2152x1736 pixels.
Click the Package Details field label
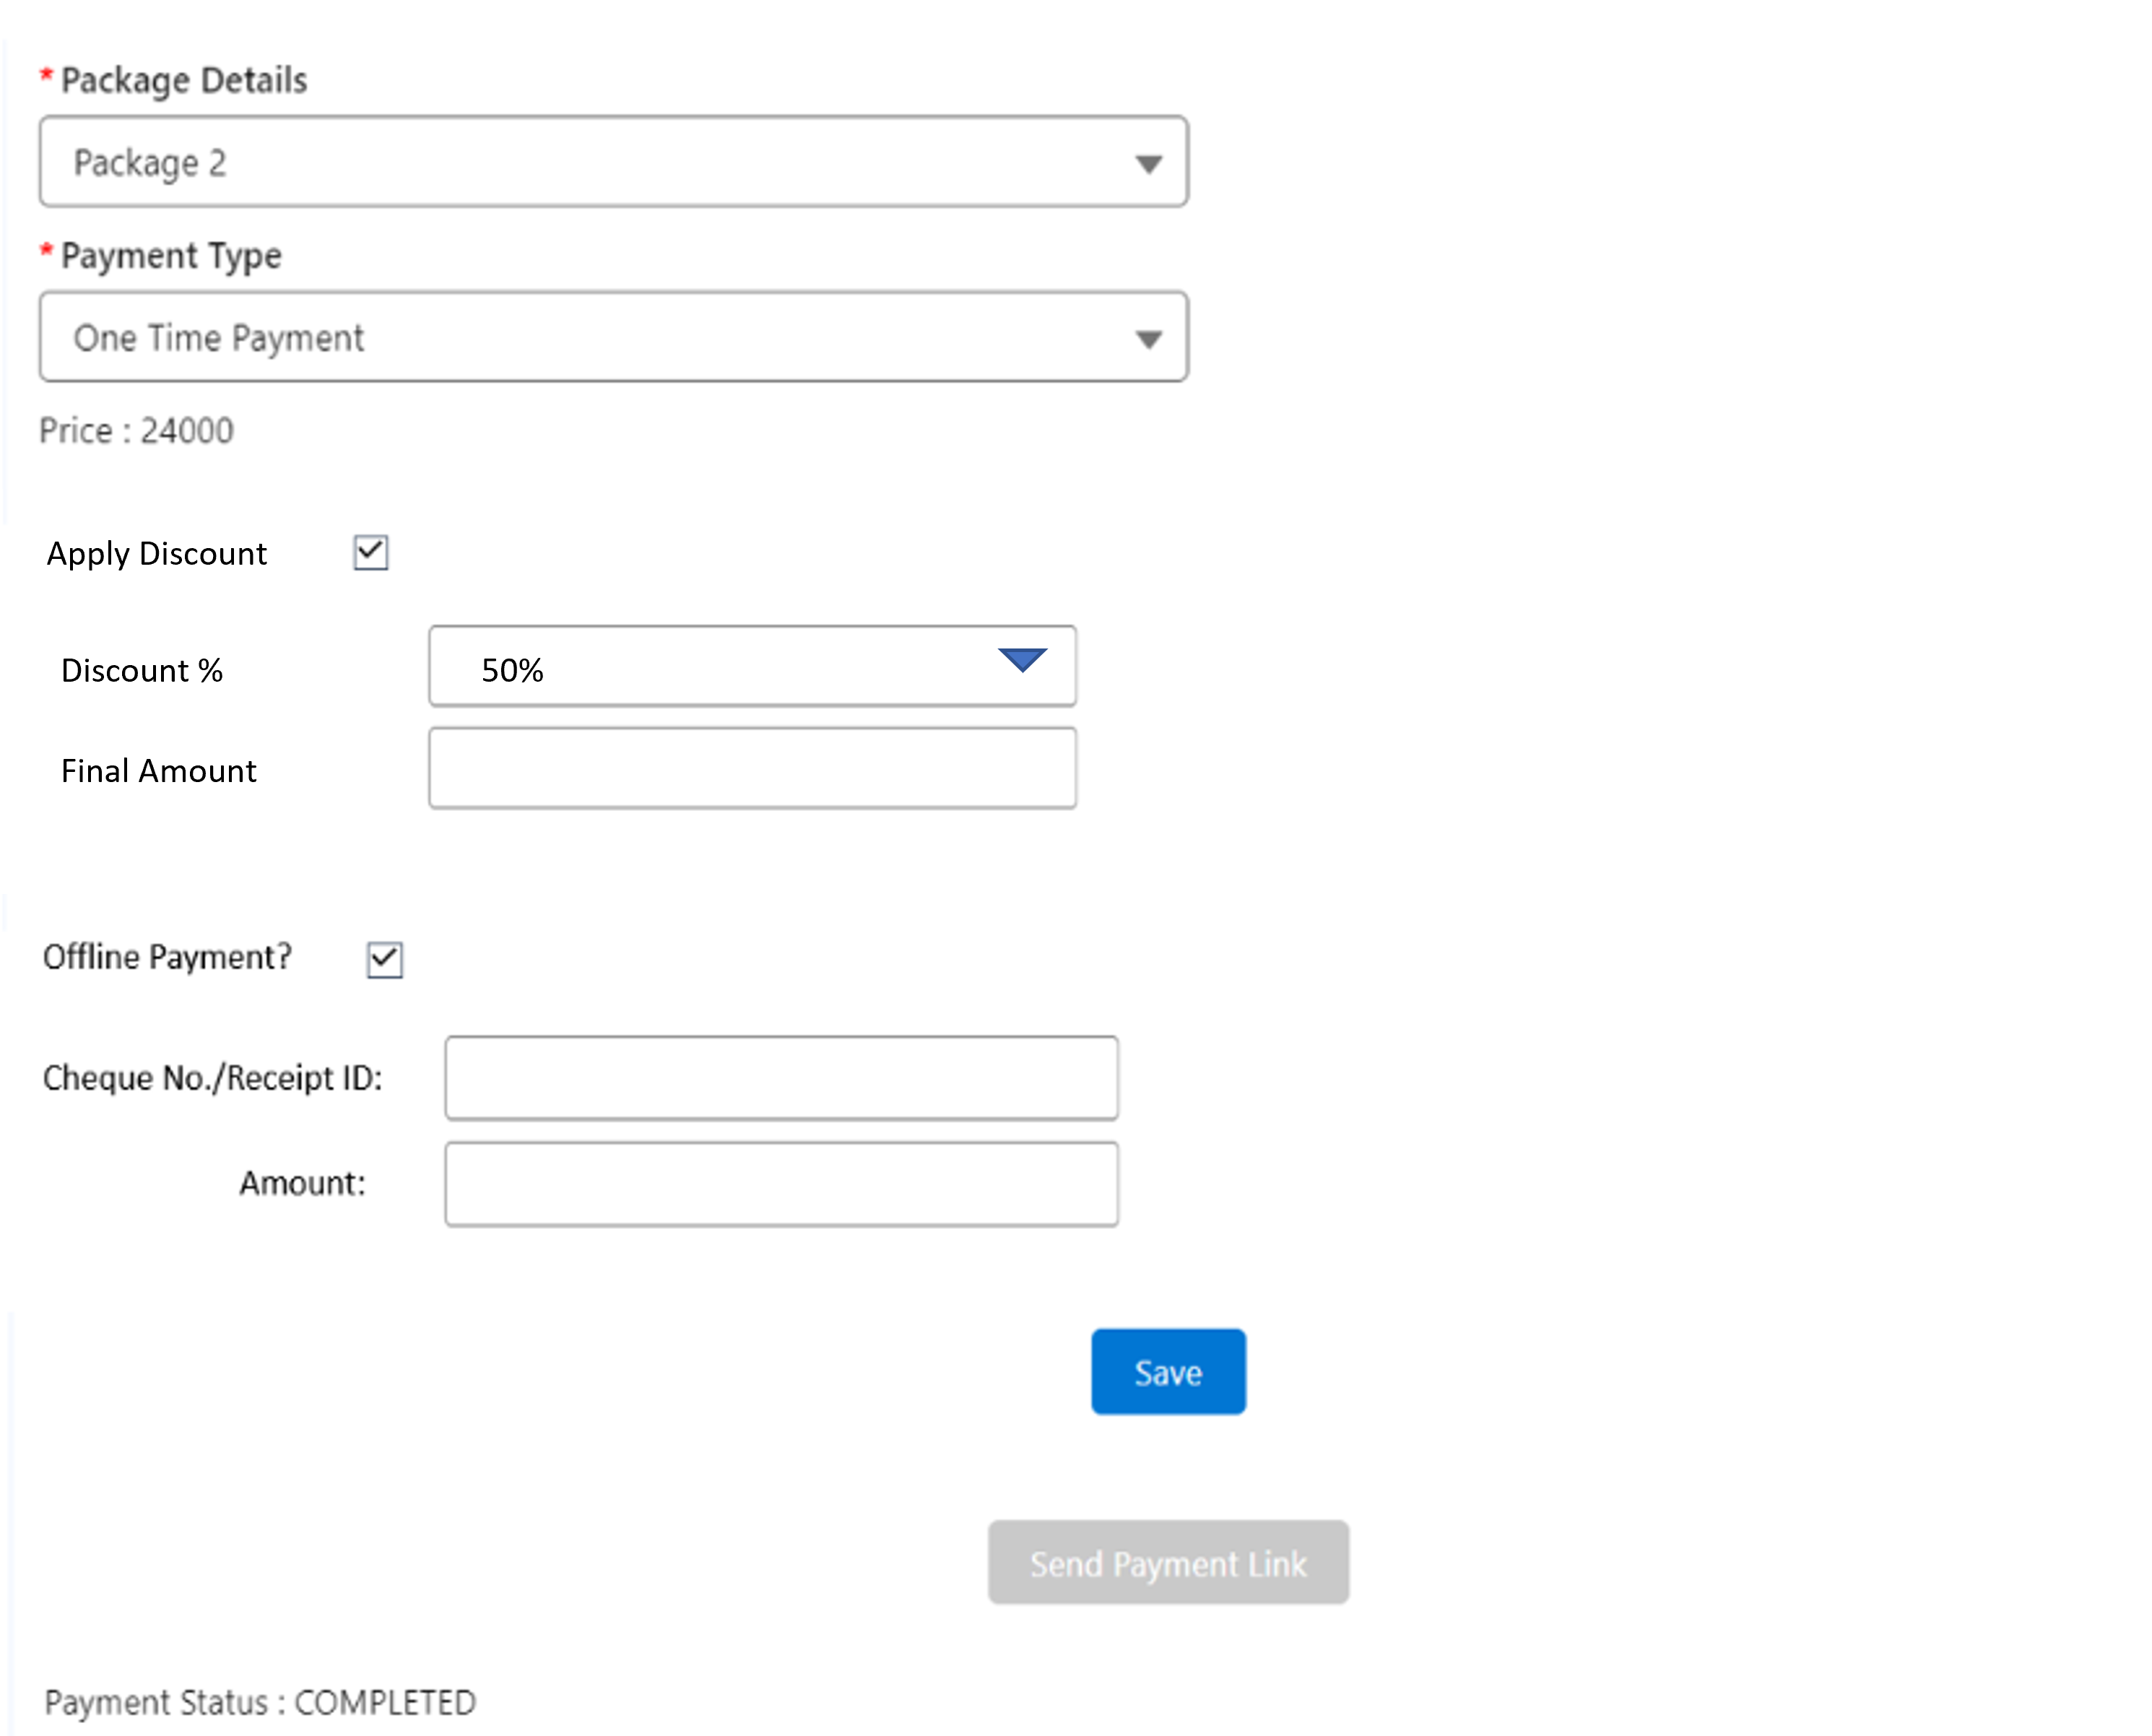[x=183, y=80]
